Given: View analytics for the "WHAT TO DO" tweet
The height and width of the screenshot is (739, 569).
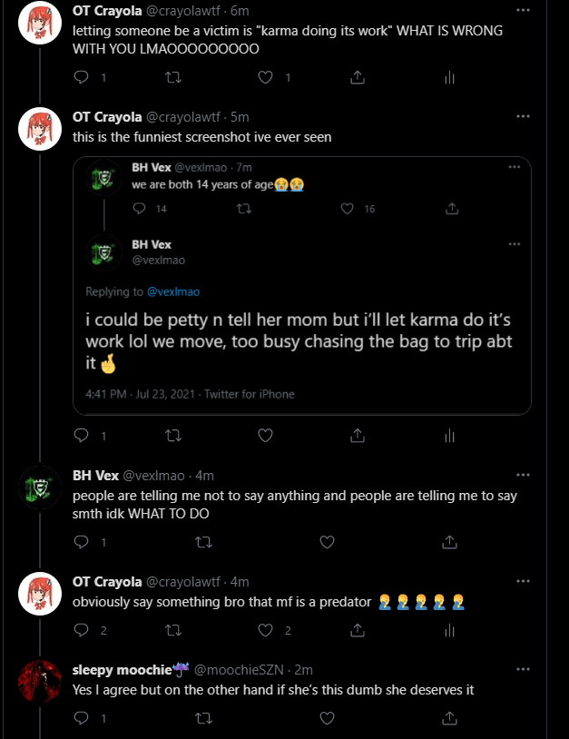Looking at the screenshot, I should (x=449, y=542).
